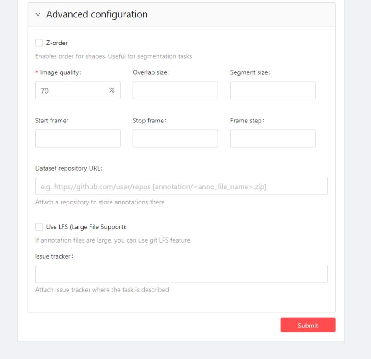Image resolution: width=371 pixels, height=359 pixels.
Task: Focus the Start frame input
Action: coord(78,138)
